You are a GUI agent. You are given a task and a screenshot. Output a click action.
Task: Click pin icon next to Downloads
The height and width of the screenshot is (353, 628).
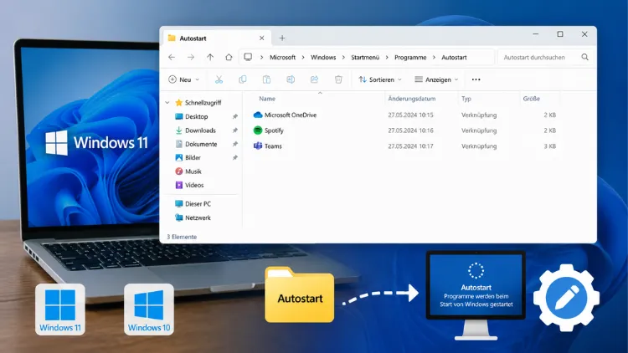point(235,130)
